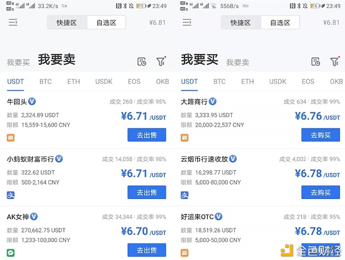Open order history icon in right screen
This screenshot has width=345, height=260.
(316, 62)
